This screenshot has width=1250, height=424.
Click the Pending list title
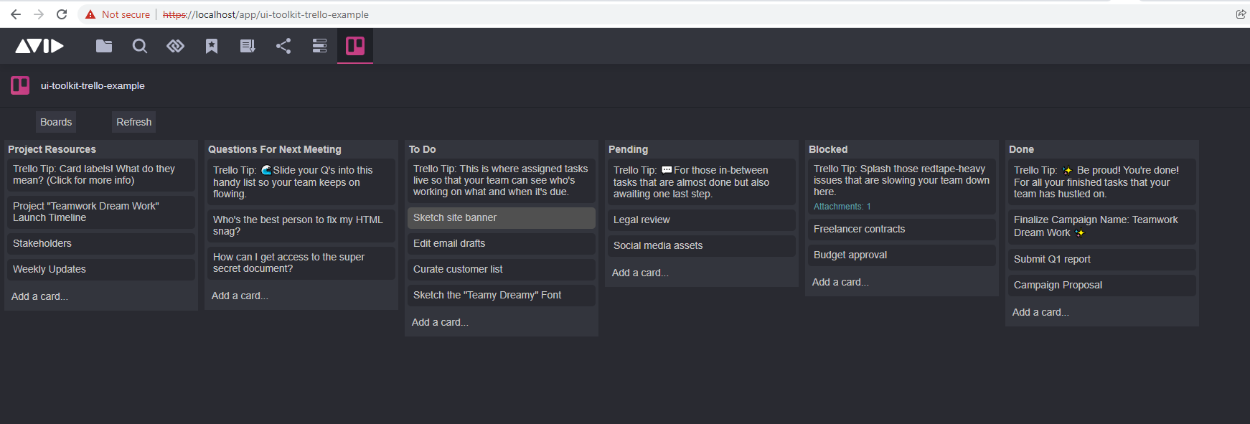tap(628, 149)
